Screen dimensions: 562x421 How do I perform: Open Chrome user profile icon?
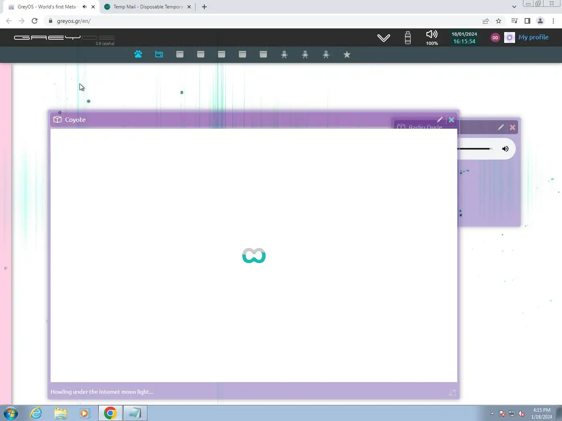point(540,21)
